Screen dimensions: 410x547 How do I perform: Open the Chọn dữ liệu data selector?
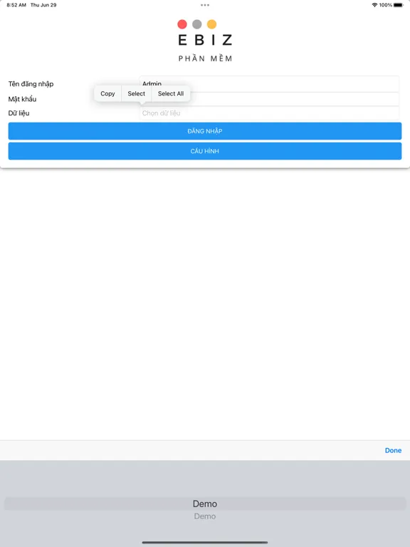click(269, 113)
